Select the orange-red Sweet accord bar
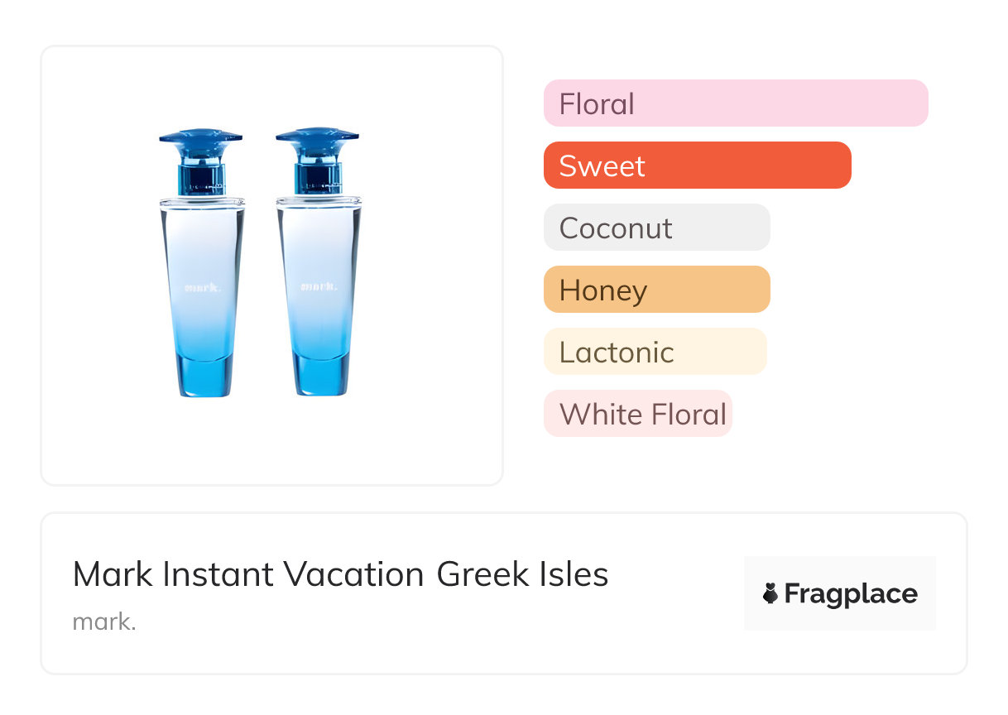Viewport: 1008px width, 715px height. (x=697, y=166)
